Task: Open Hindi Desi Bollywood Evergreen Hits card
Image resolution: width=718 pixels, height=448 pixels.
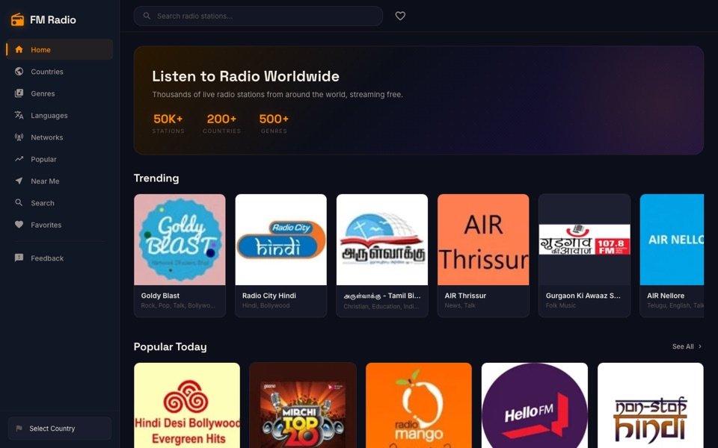Action: tap(187, 405)
